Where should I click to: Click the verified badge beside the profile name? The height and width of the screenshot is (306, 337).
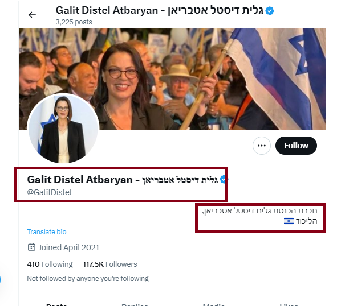[224, 179]
